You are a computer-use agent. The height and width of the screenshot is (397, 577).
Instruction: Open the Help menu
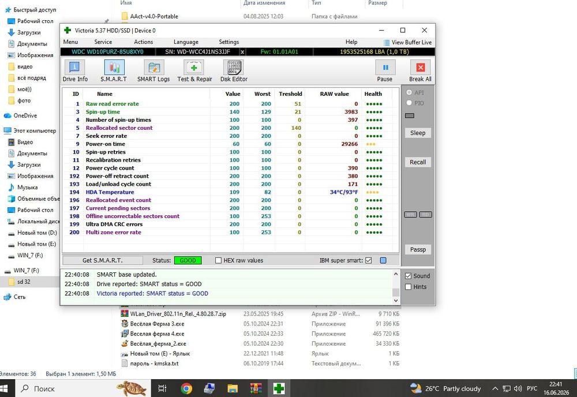coord(351,42)
